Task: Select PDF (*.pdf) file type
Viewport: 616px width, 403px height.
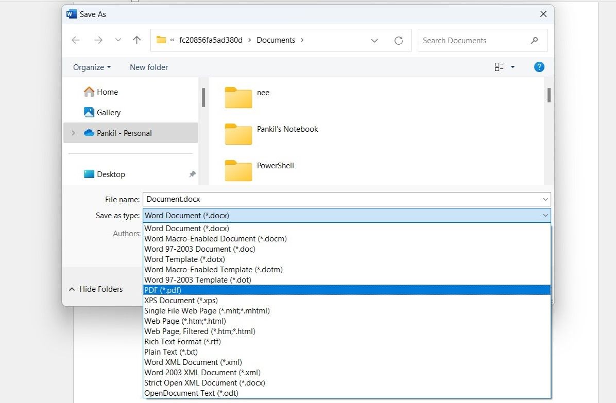Action: (163, 290)
